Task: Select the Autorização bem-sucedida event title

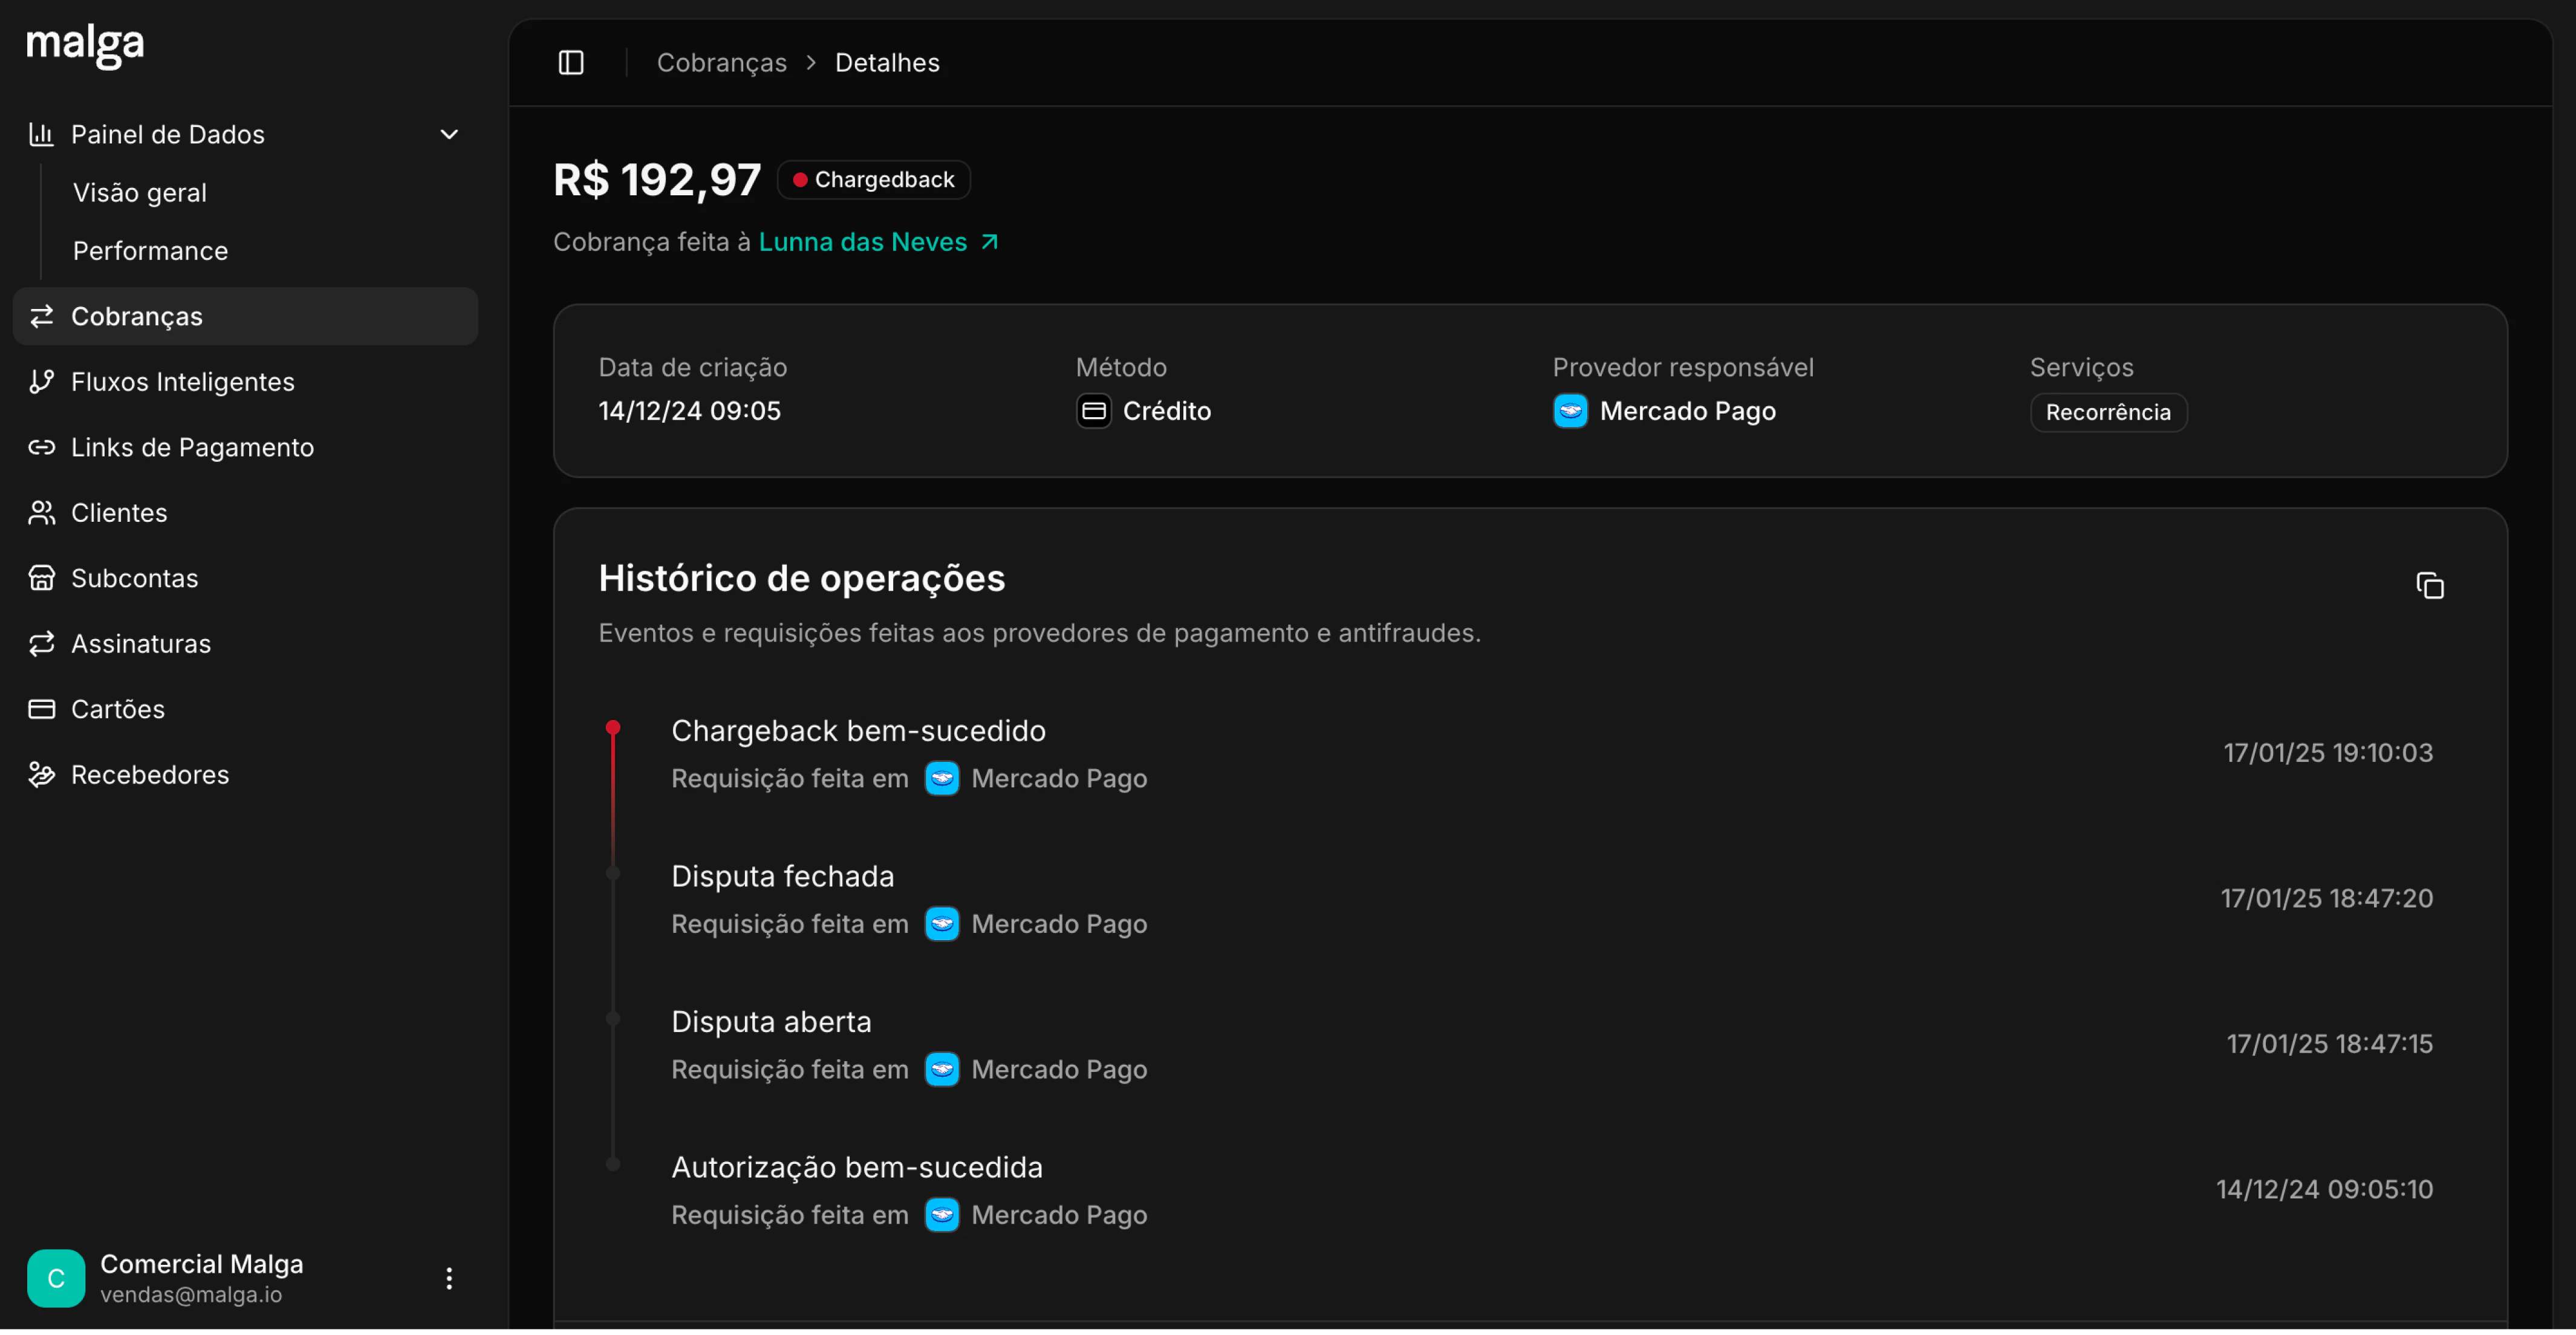Action: (857, 1168)
